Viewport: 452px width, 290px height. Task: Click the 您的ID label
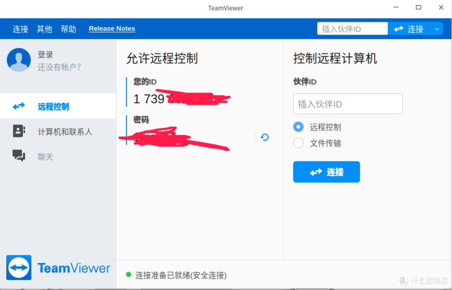tap(145, 82)
